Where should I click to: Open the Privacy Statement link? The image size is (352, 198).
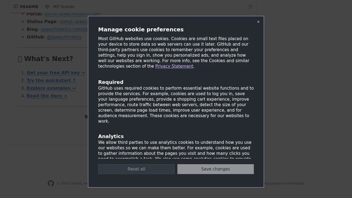coord(174,66)
